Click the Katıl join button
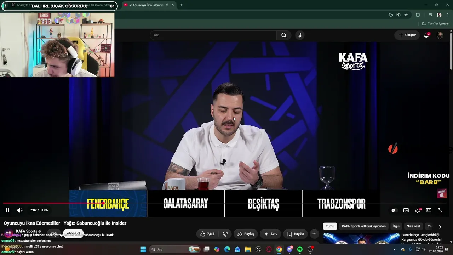This screenshot has width=453, height=255. point(54,233)
